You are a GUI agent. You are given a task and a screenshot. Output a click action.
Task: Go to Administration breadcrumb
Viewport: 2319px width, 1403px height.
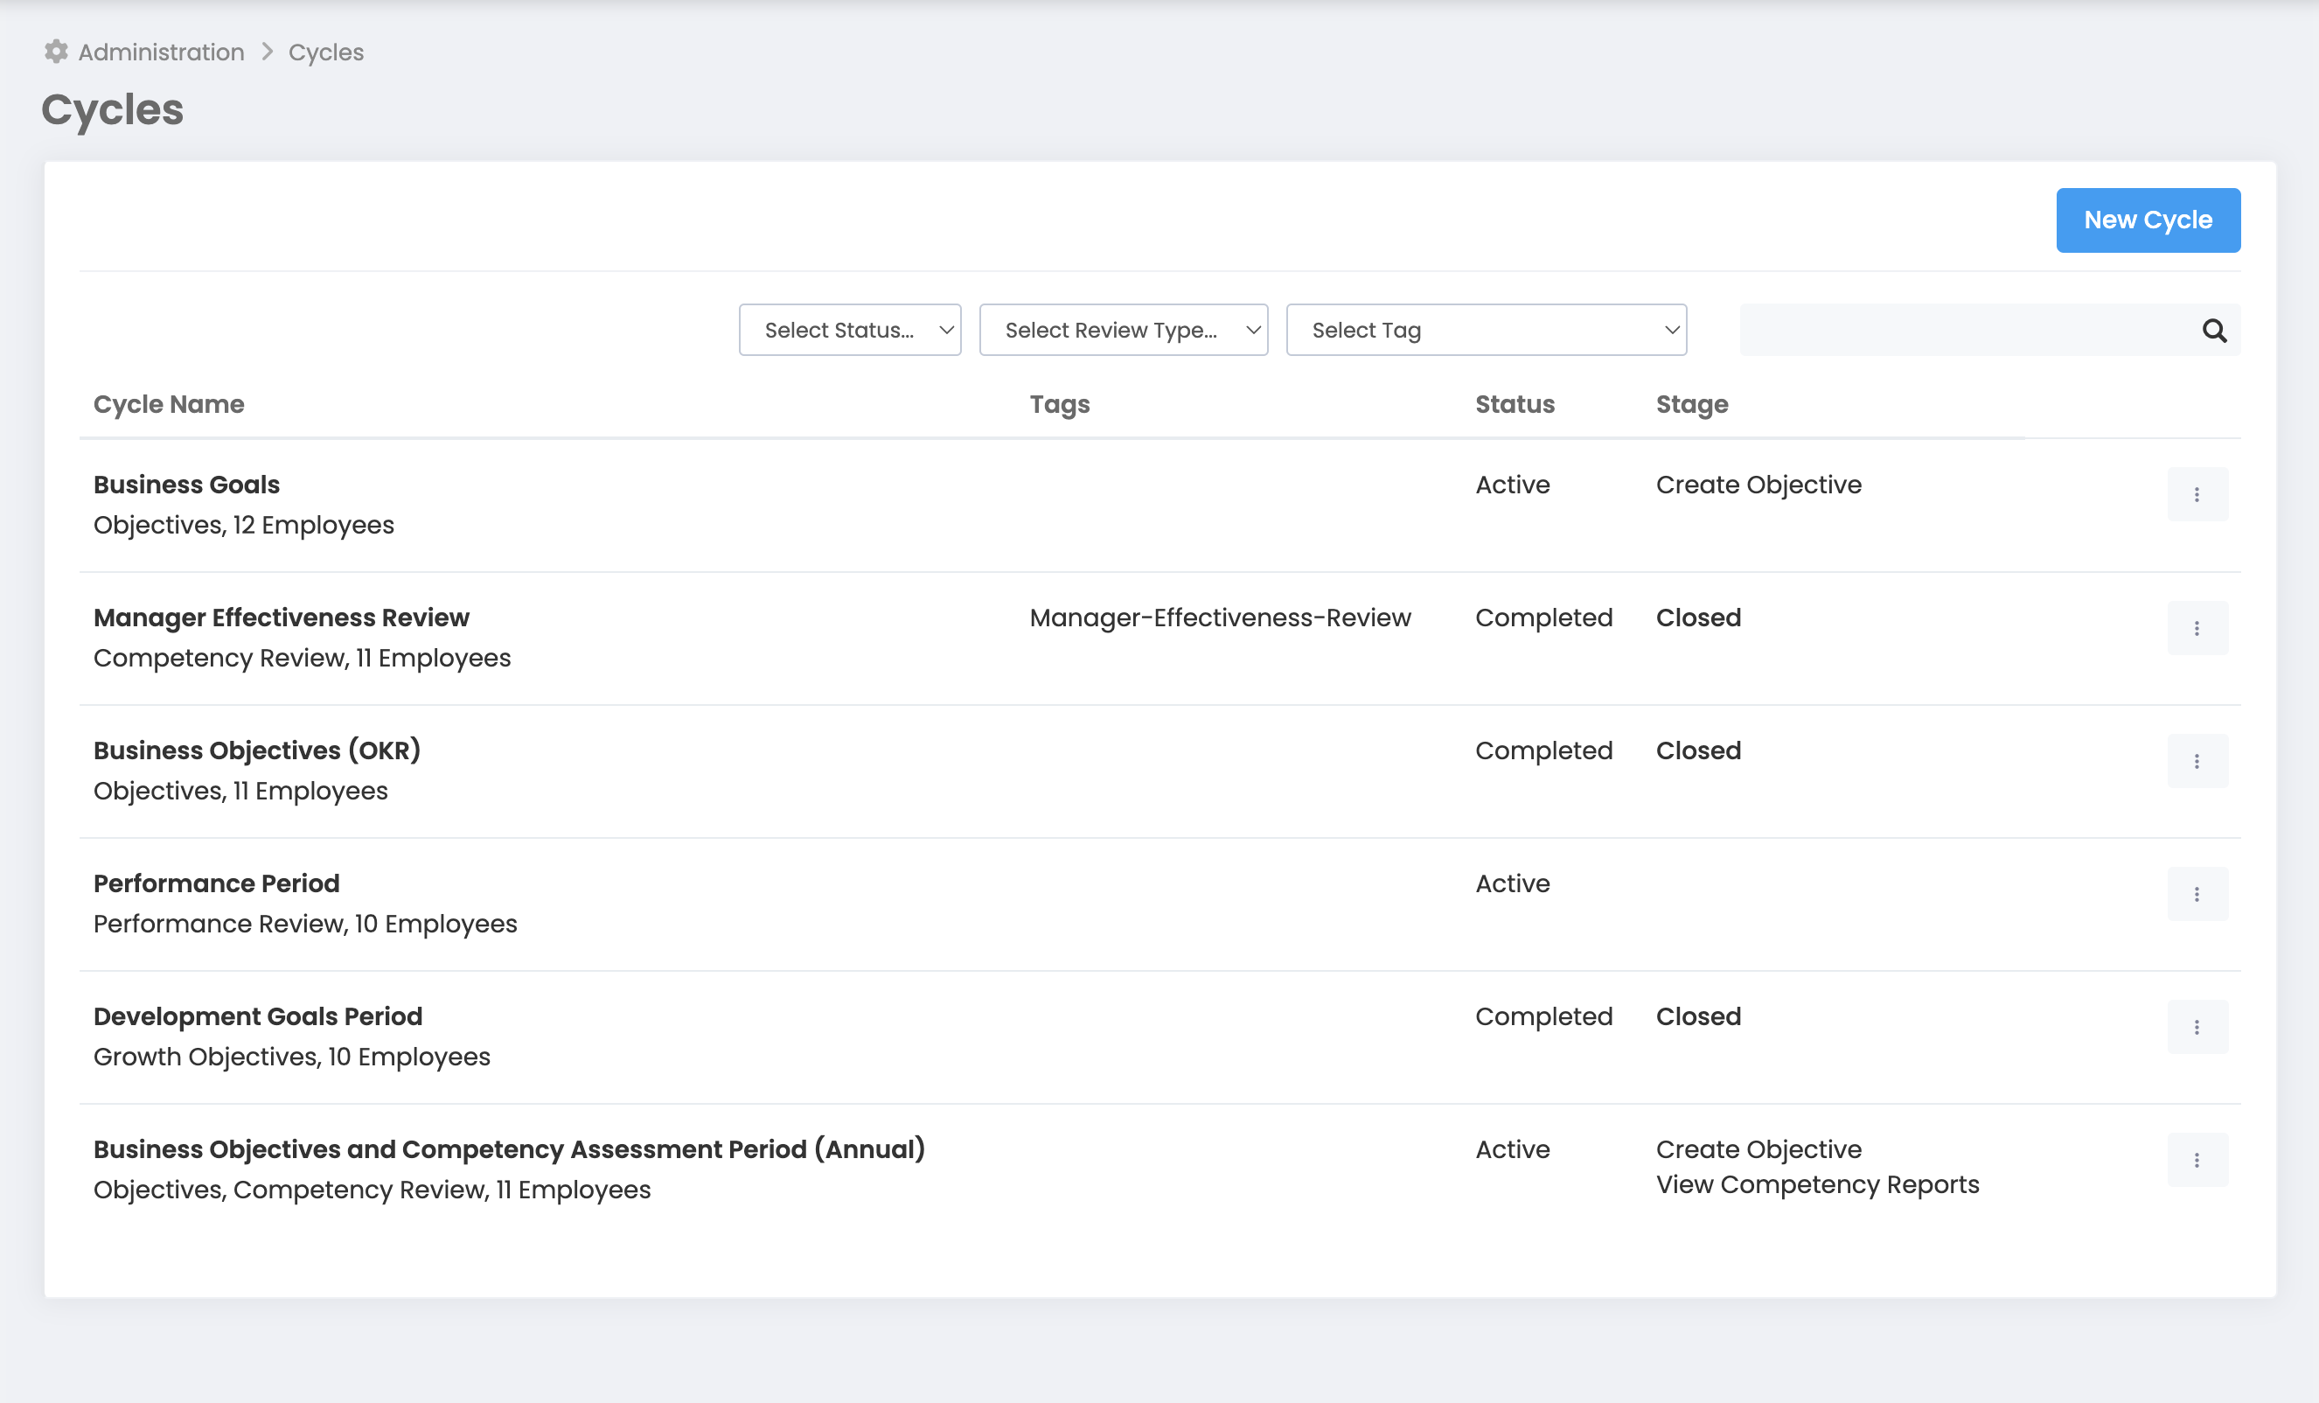pos(161,52)
